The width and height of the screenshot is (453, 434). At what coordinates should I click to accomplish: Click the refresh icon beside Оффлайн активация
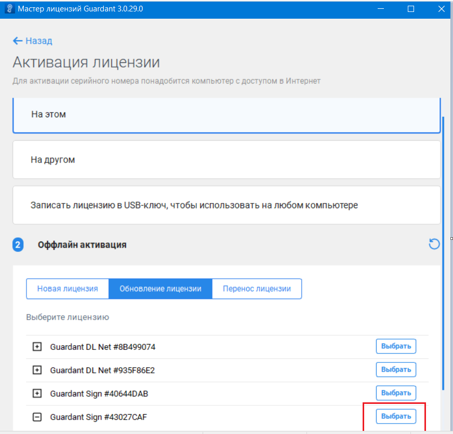(434, 244)
